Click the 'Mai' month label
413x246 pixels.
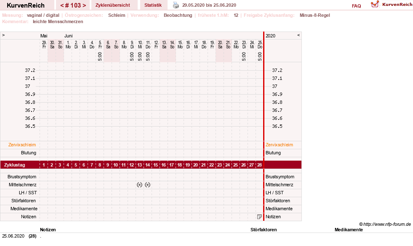44,36
